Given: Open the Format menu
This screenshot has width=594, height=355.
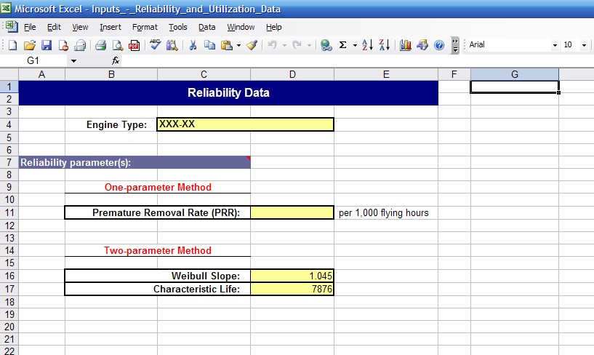Looking at the screenshot, I should pos(145,27).
